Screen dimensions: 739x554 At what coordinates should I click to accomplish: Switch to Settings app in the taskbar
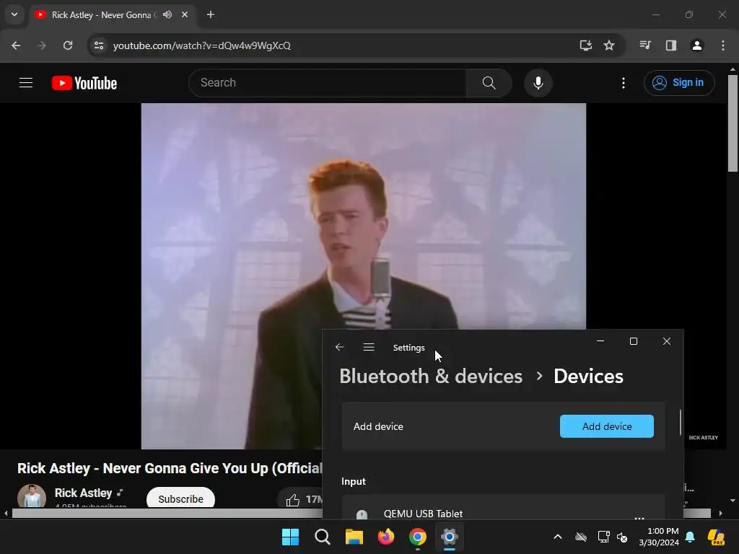point(450,537)
